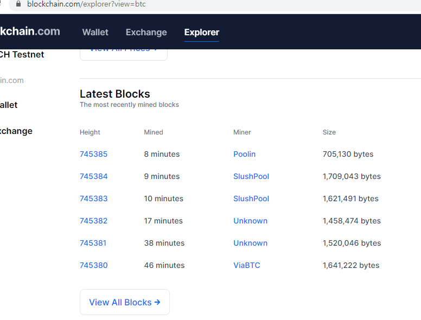Click the 1,709,043 bytes size value

(352, 176)
